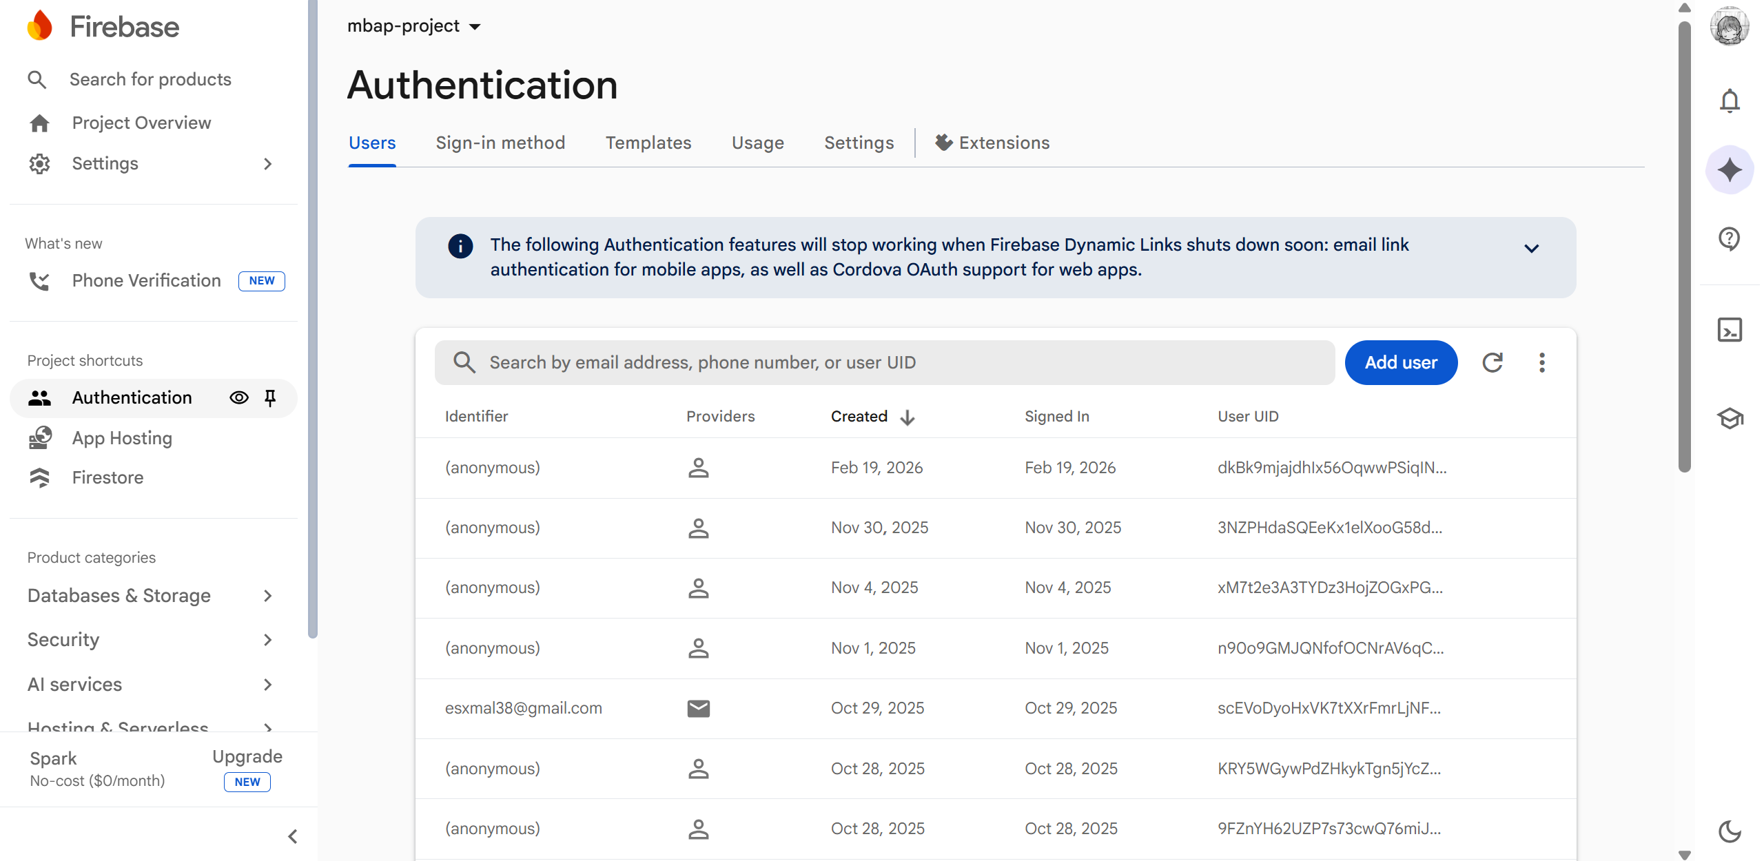This screenshot has width=1764, height=861.
Task: Click the Extensions puzzle icon
Action: coord(944,143)
